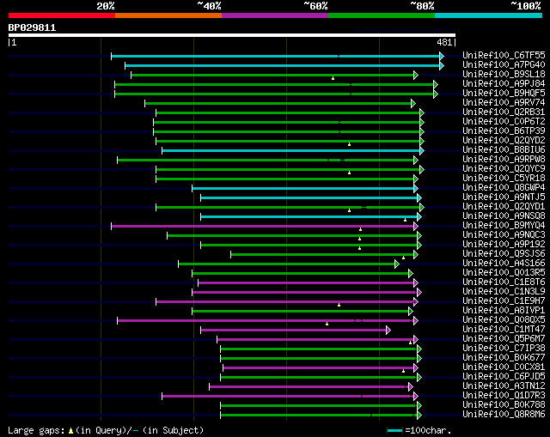The image size is (550, 437).
Task: Click the purple alignment bar for UniRef100_B9MYQ4
Action: tap(265, 227)
